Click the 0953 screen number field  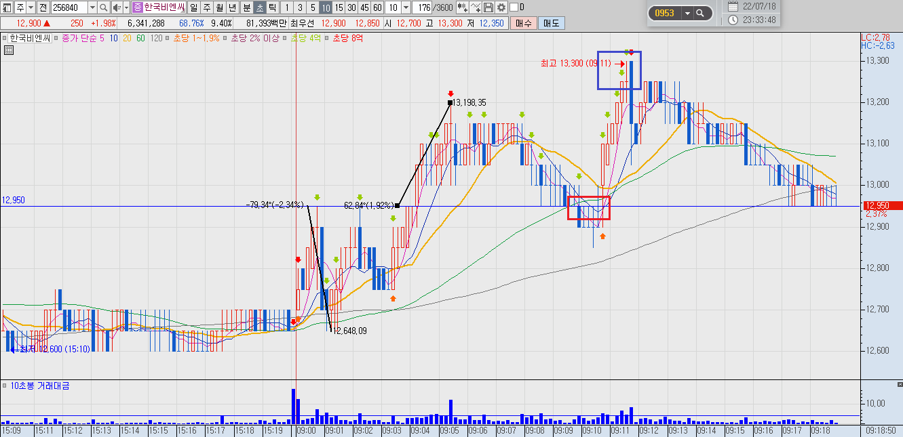click(x=667, y=13)
